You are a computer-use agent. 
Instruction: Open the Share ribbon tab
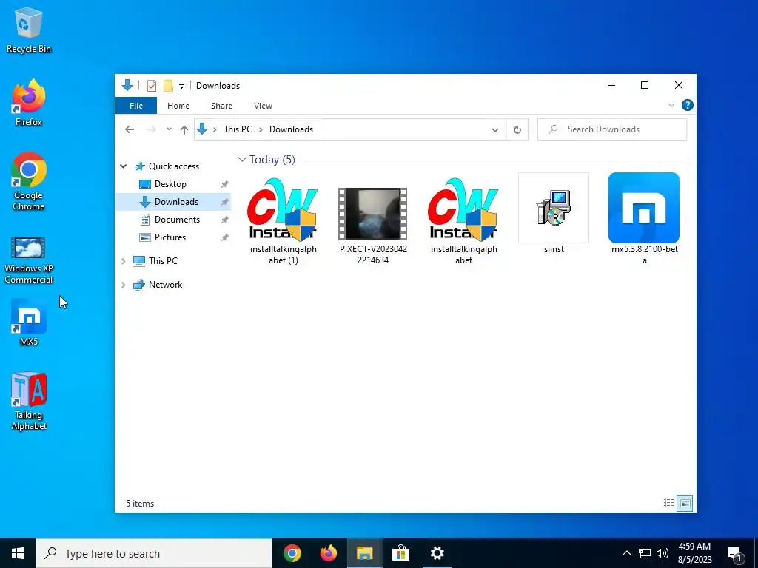[x=221, y=106]
